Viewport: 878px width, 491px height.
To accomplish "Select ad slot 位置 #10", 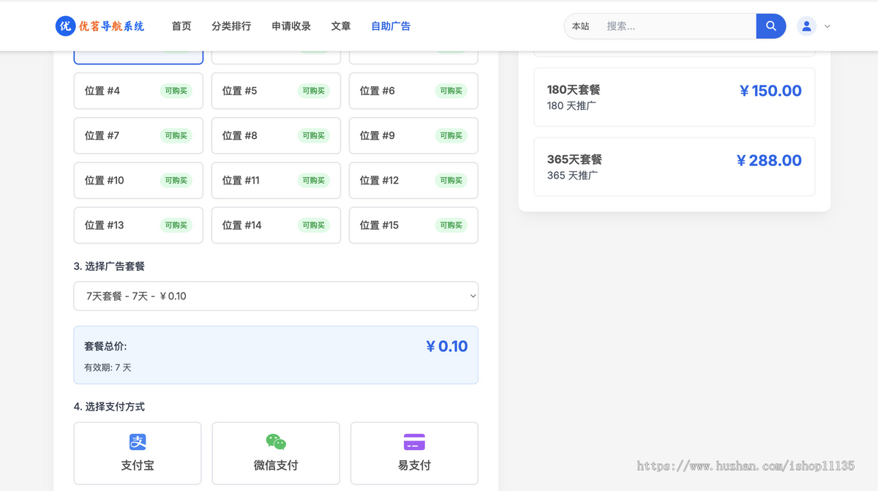I will tap(138, 180).
